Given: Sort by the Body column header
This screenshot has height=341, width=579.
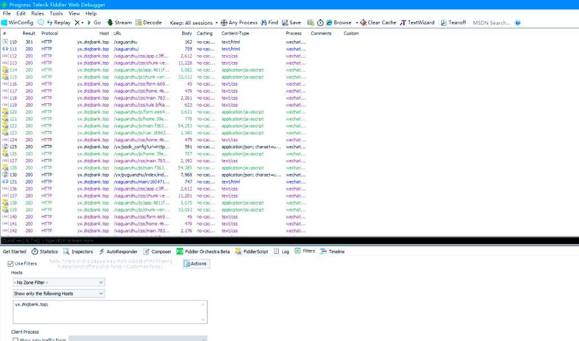Looking at the screenshot, I should (187, 33).
